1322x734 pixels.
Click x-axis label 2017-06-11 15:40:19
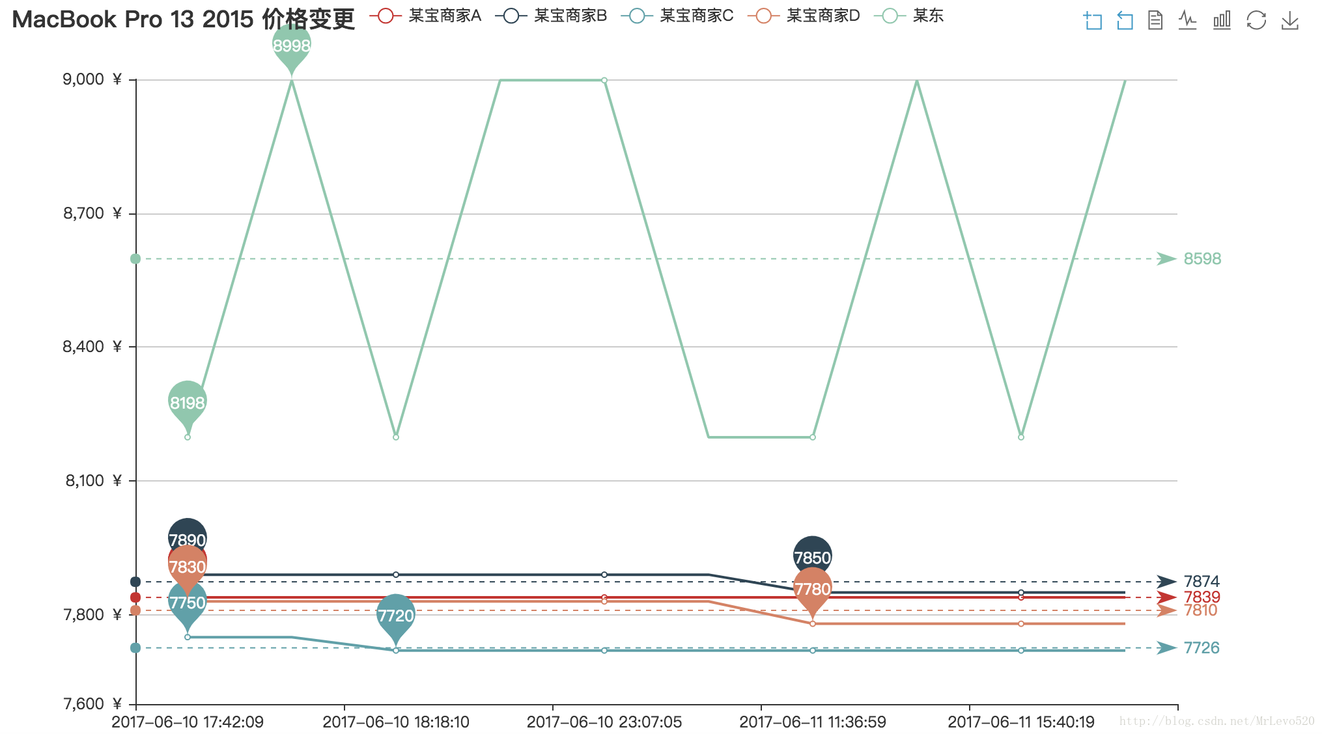(1021, 722)
